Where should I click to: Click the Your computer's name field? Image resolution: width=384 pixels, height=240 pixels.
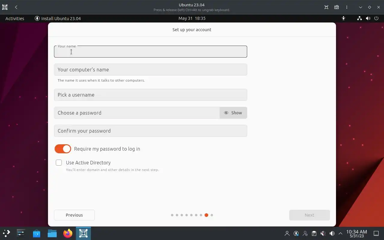[x=151, y=70]
